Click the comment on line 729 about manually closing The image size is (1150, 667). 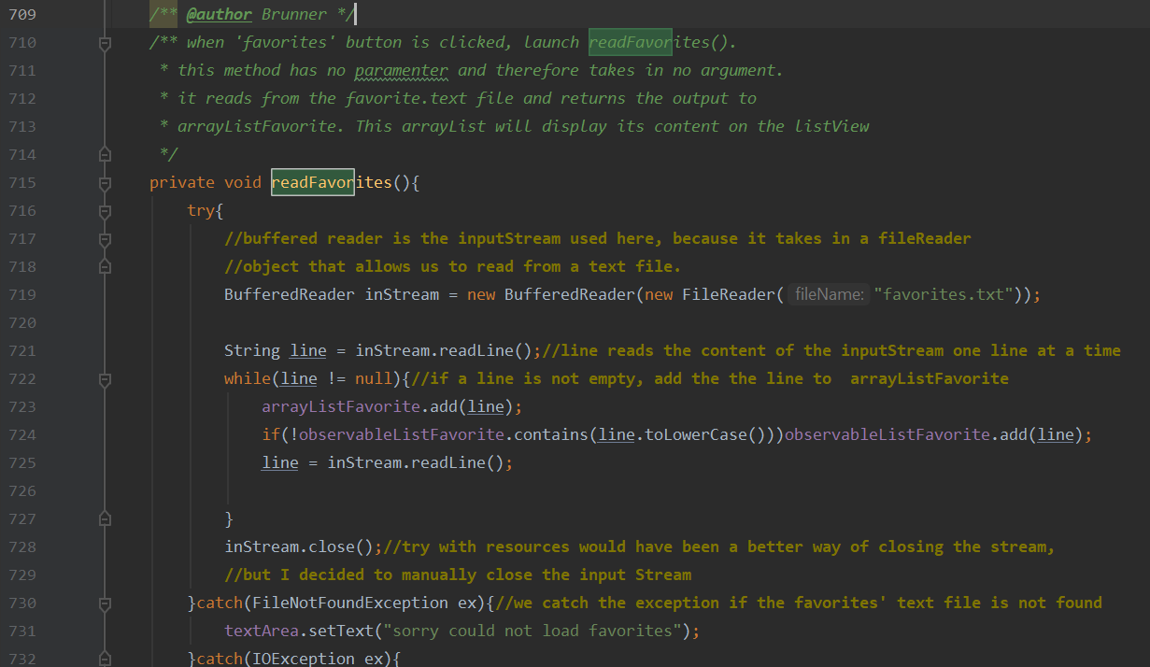click(x=458, y=575)
